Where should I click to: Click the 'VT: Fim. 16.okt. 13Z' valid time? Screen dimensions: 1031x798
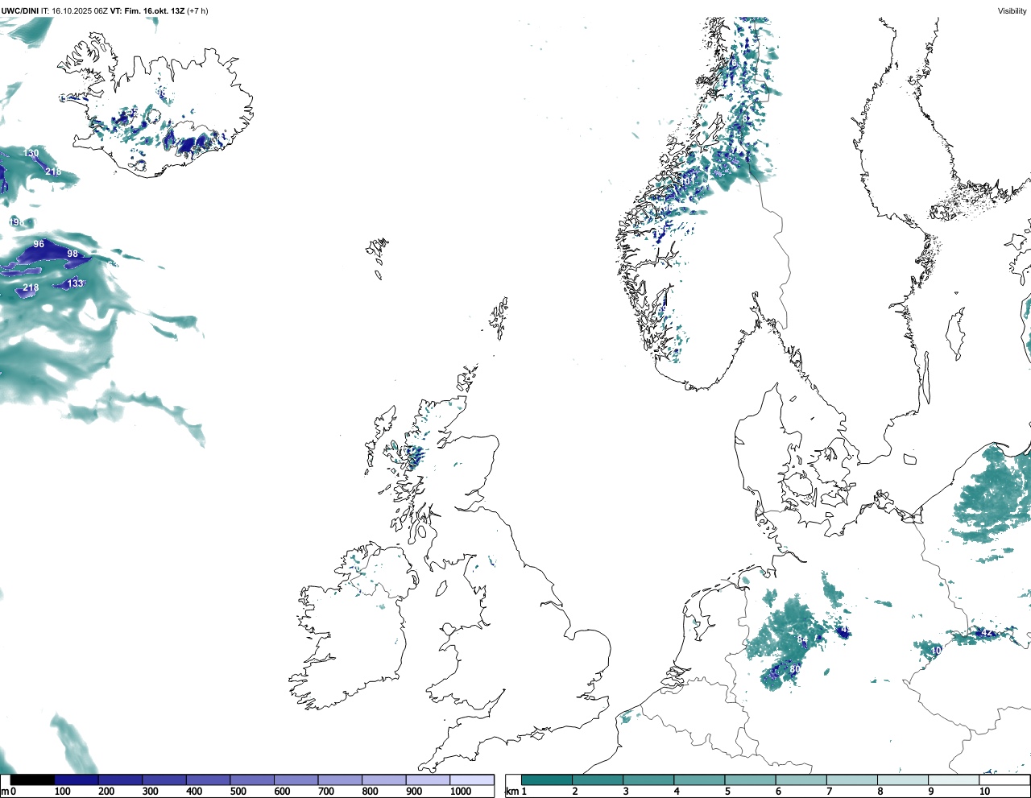[x=147, y=10]
